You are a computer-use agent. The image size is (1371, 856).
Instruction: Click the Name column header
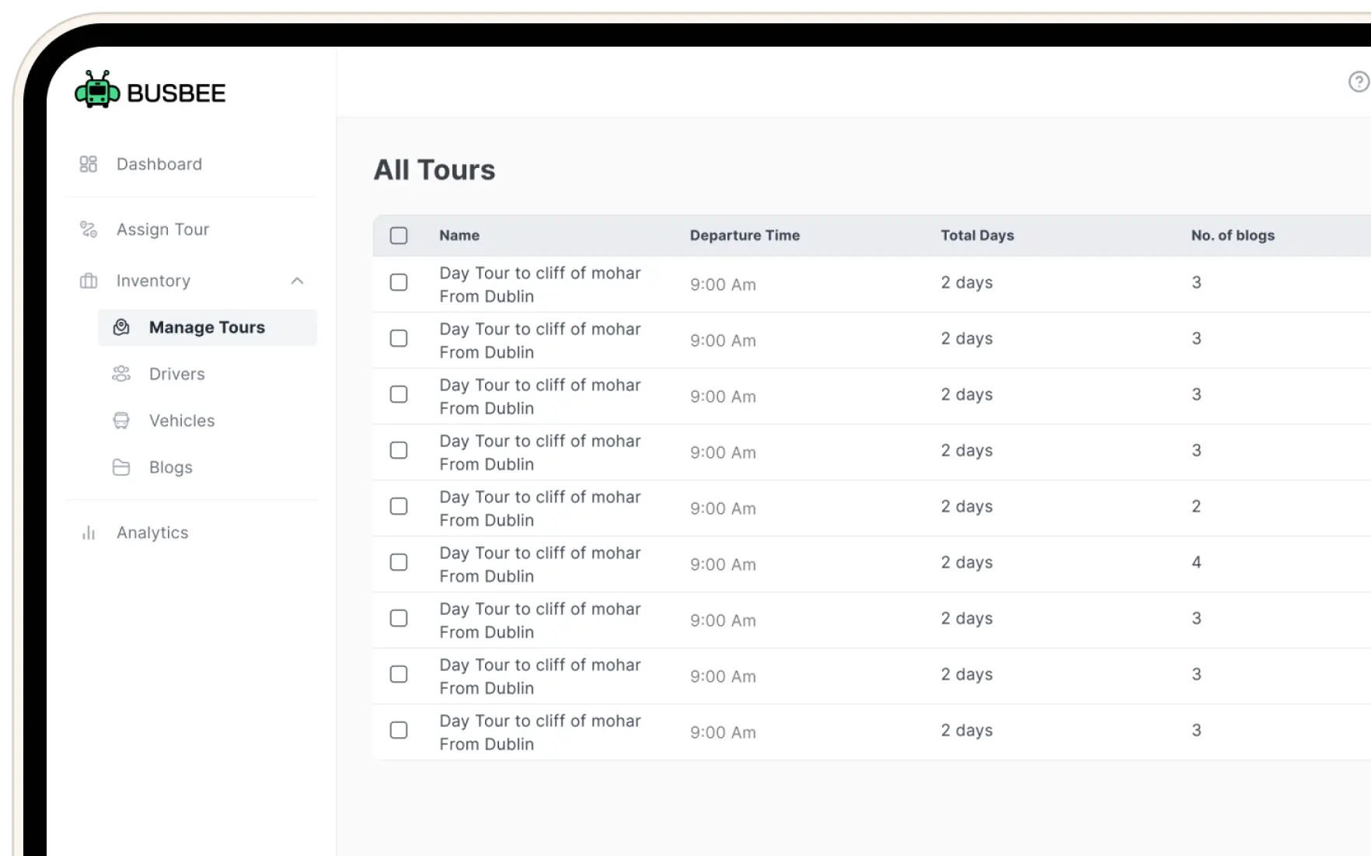click(459, 236)
